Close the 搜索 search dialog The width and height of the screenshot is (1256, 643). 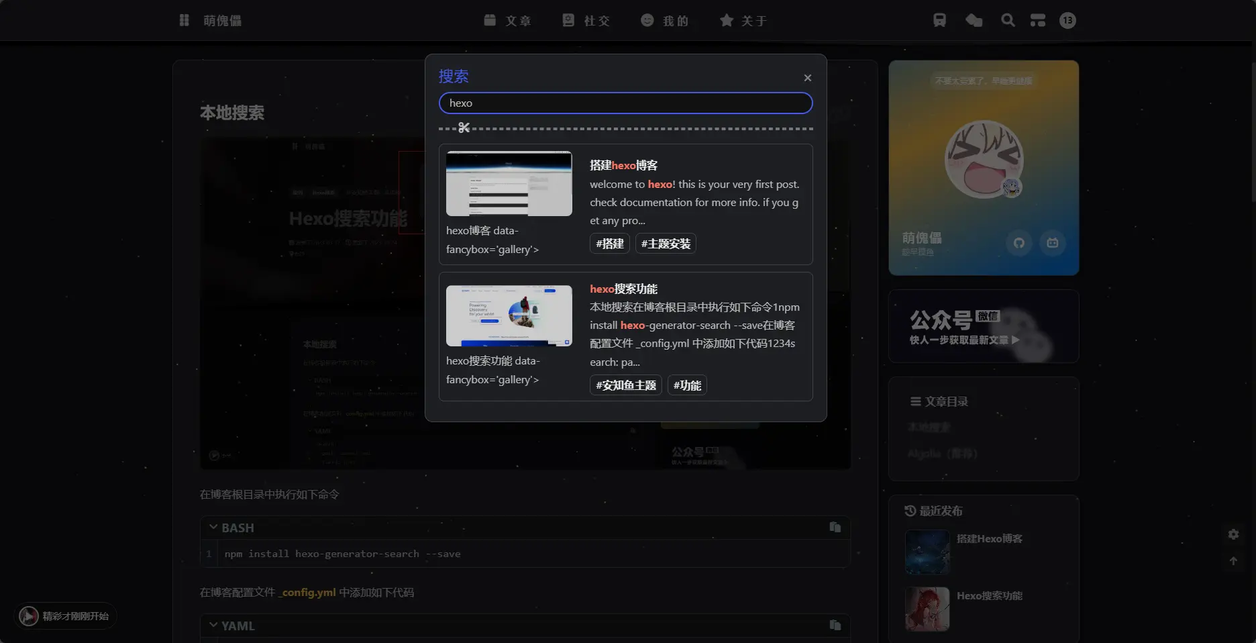pyautogui.click(x=808, y=78)
